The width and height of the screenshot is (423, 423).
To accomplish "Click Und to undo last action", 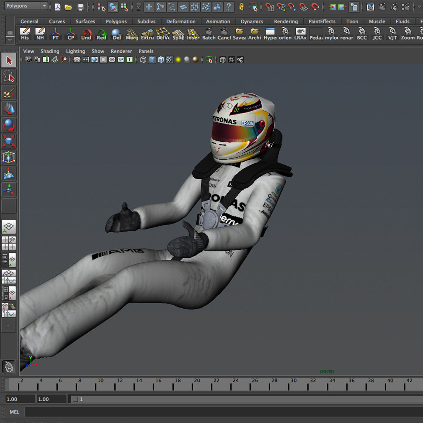I will (86, 34).
